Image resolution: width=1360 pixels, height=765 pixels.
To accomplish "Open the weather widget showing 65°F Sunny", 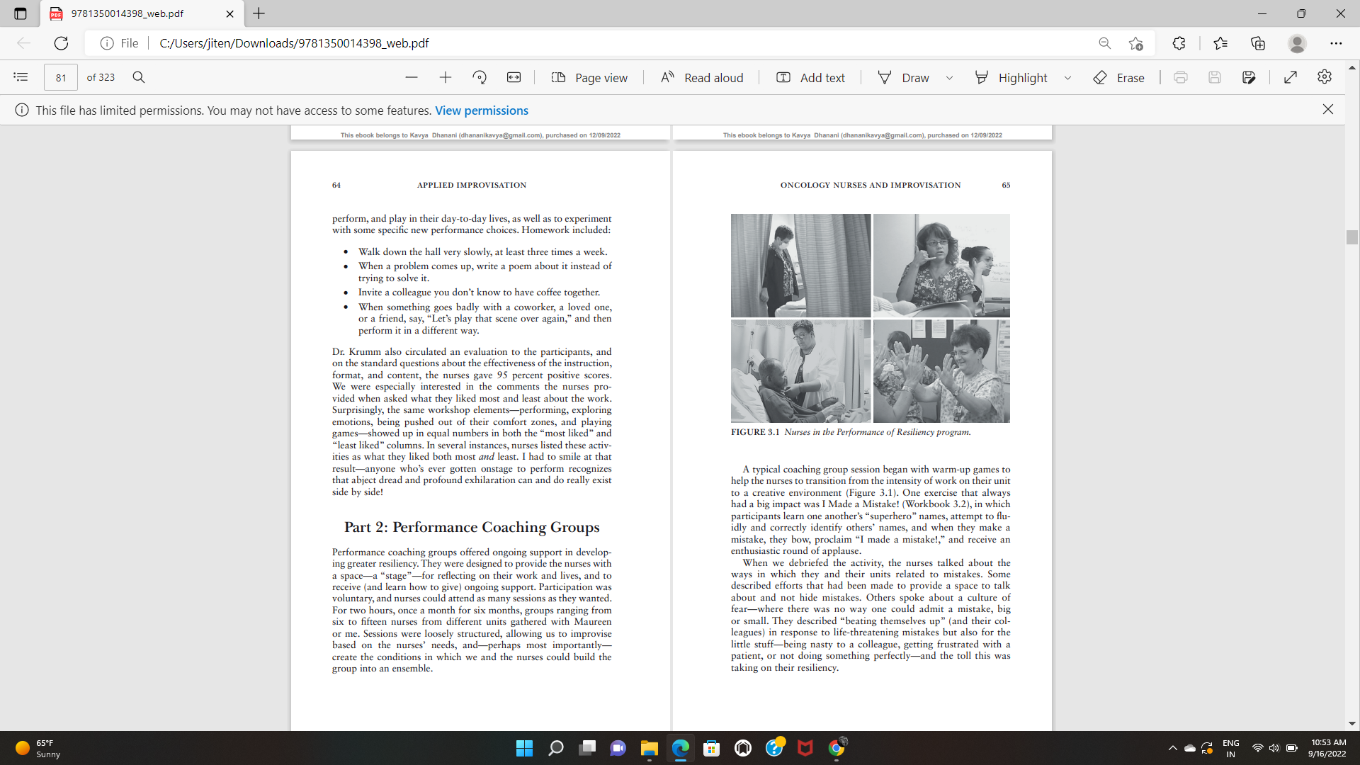I will point(39,748).
